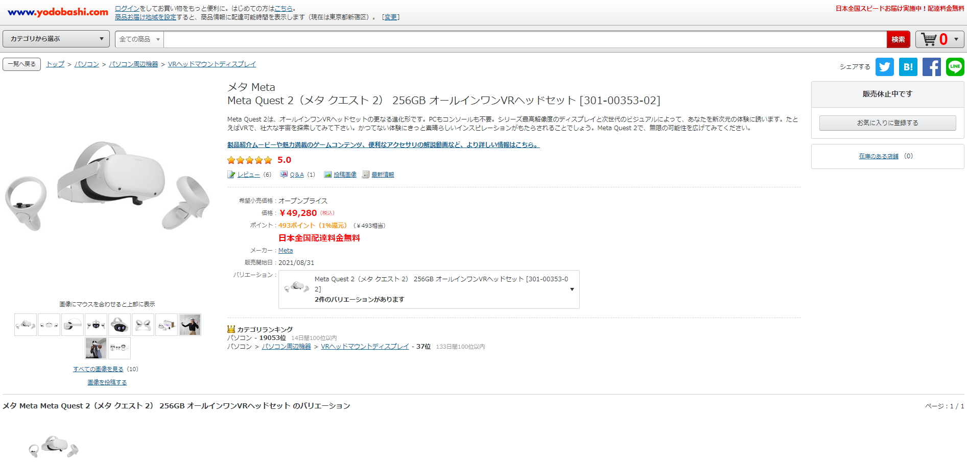Click 一覧へ戻る to go back

21,64
